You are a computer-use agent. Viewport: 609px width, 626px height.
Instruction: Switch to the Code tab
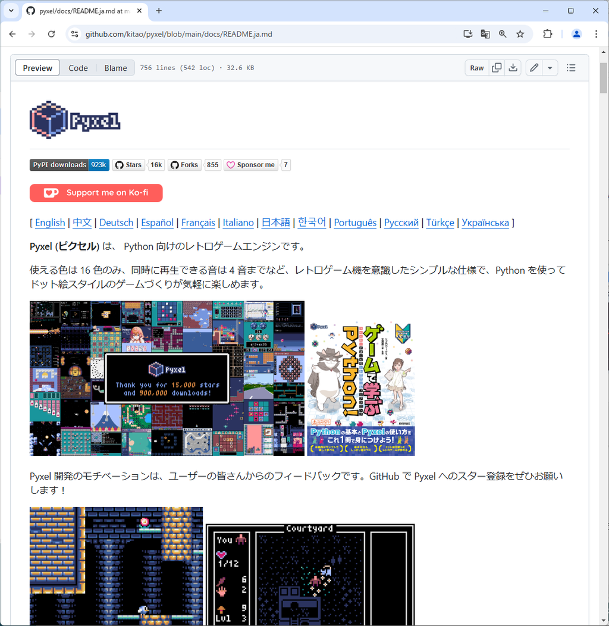(78, 68)
